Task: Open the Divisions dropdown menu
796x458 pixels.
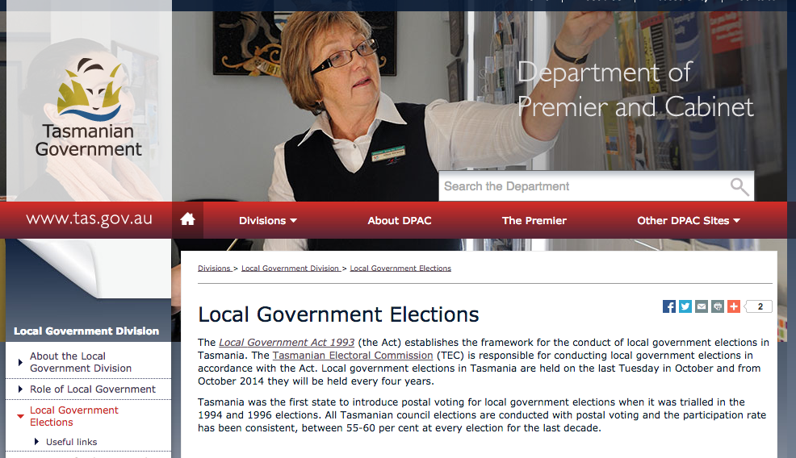Action: pos(267,221)
